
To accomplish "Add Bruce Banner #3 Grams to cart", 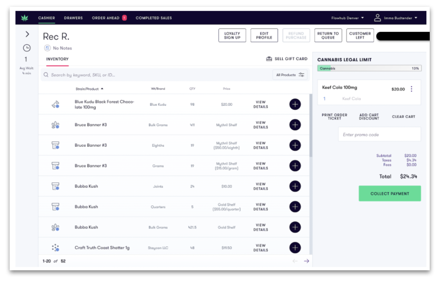I will point(295,166).
